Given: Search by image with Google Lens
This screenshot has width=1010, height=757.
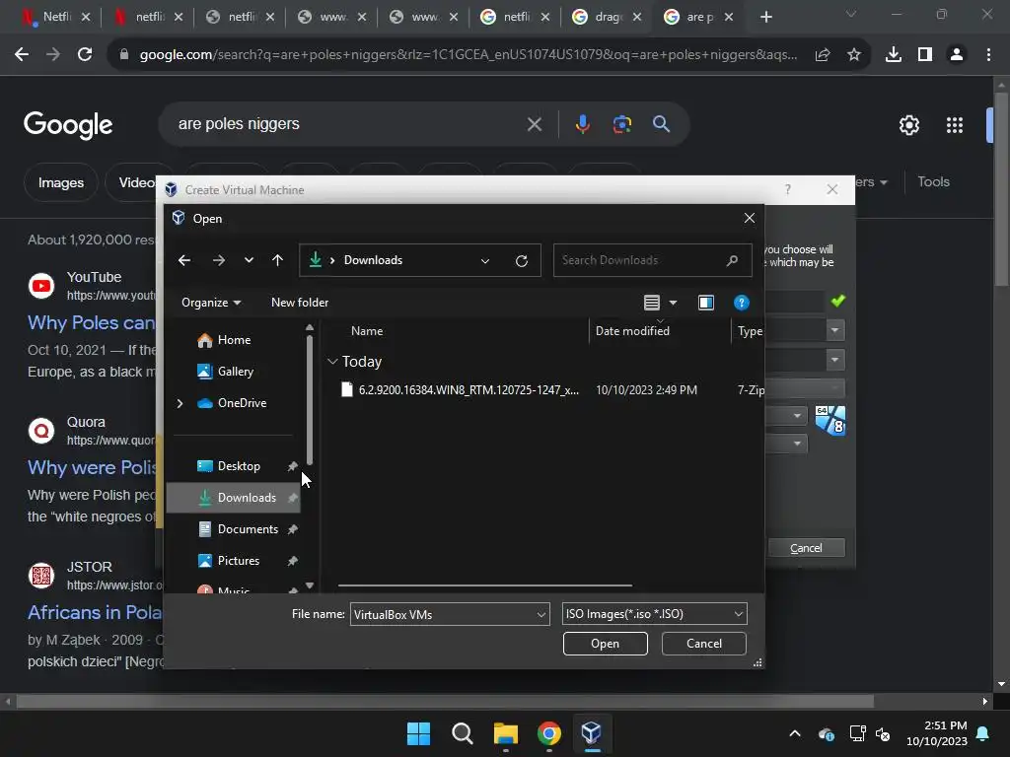Looking at the screenshot, I should pyautogui.click(x=621, y=123).
